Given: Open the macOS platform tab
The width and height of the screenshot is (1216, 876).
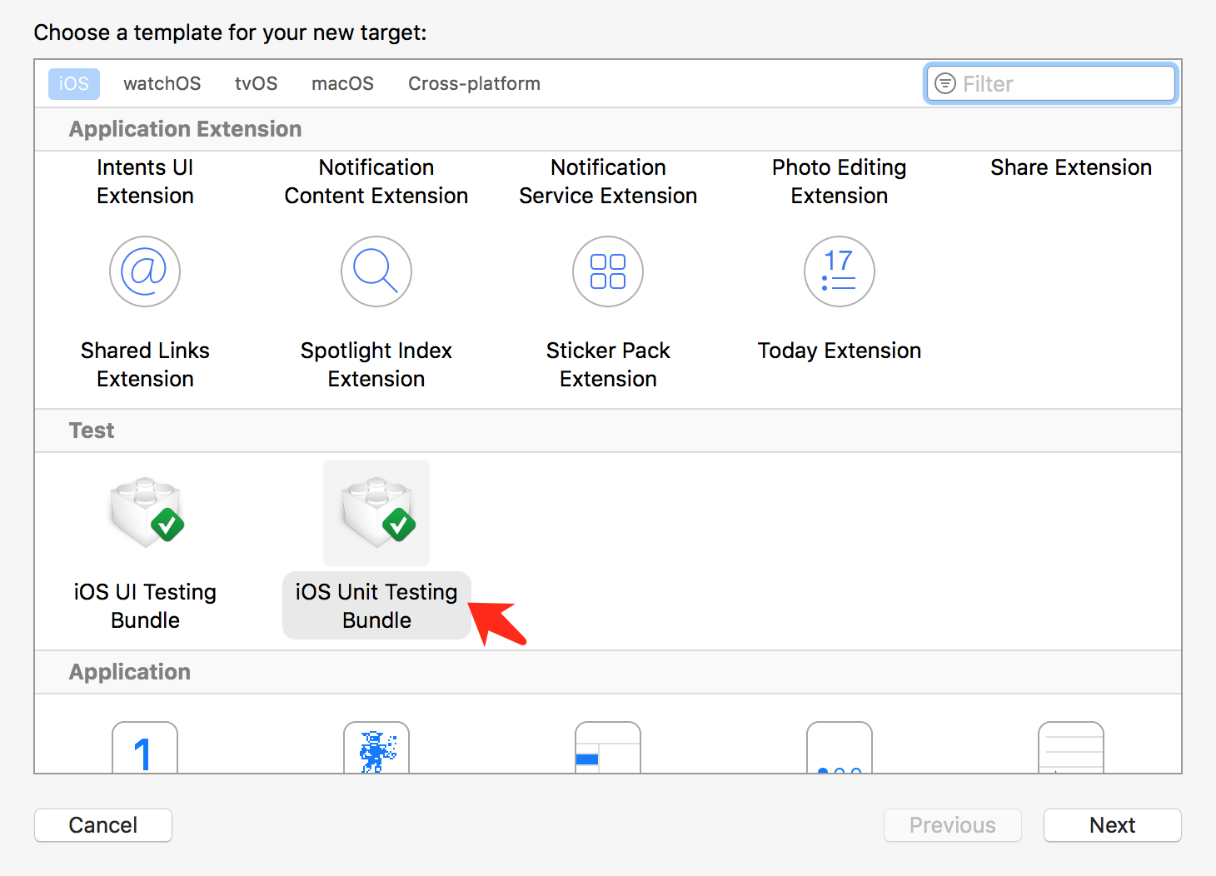Looking at the screenshot, I should click(342, 84).
